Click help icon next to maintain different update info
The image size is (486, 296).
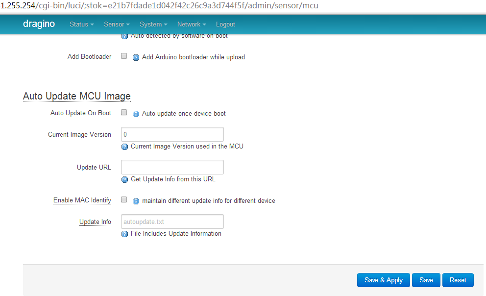(136, 201)
